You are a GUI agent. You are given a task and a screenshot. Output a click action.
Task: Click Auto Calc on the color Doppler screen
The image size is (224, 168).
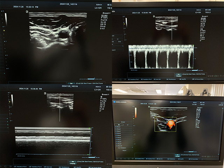click(x=160, y=159)
